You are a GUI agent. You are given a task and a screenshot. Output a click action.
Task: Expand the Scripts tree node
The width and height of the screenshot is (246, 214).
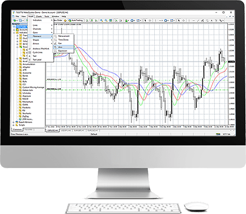[14, 125]
